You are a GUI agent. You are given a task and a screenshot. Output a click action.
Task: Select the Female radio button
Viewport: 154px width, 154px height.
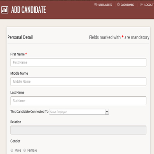click(25, 150)
